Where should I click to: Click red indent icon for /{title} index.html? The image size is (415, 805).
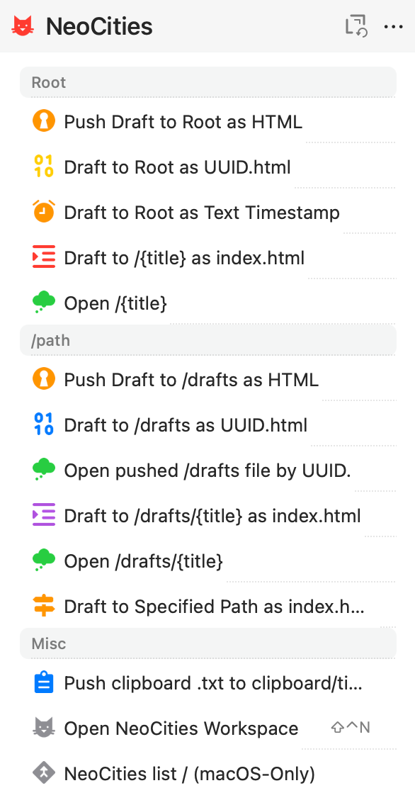coord(44,257)
